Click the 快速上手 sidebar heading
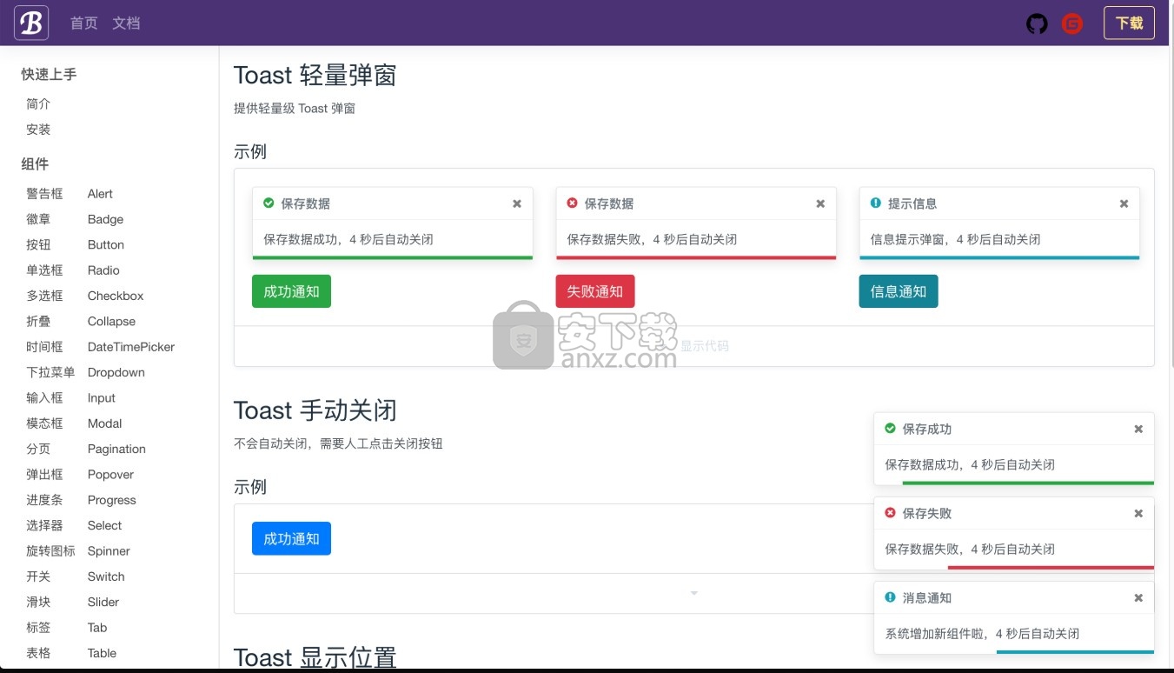 [x=49, y=75]
